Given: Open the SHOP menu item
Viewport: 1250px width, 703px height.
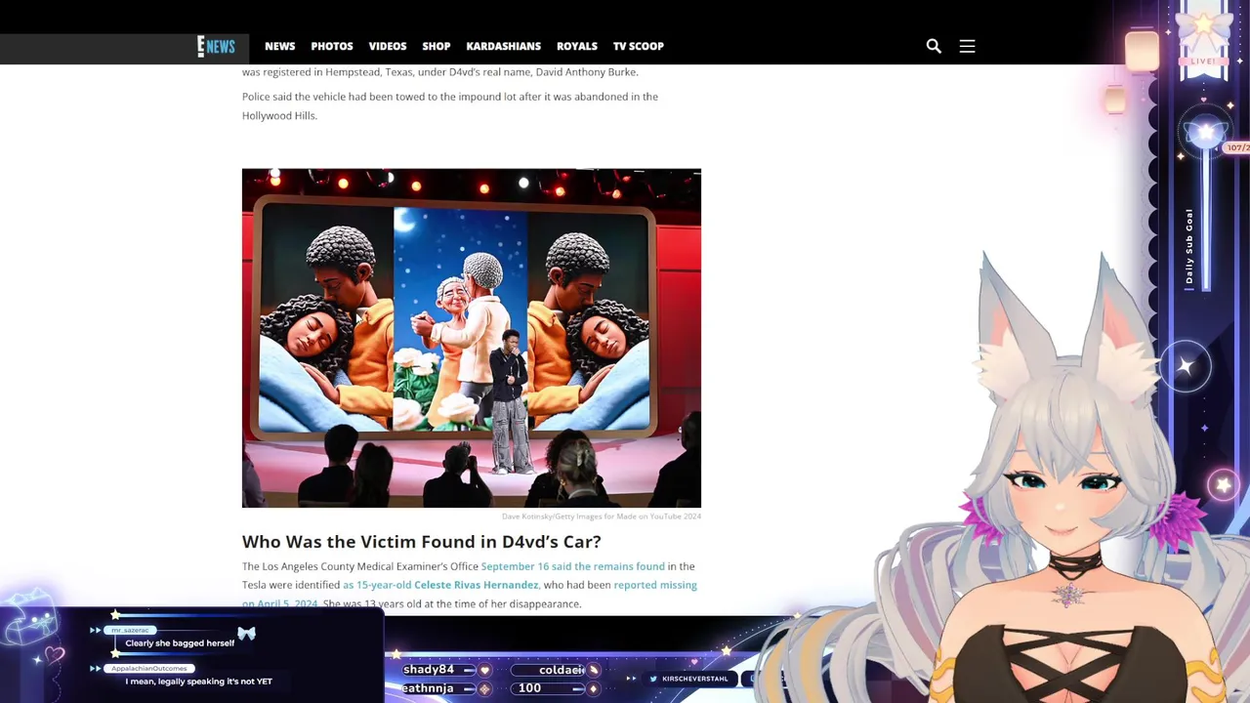Looking at the screenshot, I should [x=437, y=46].
